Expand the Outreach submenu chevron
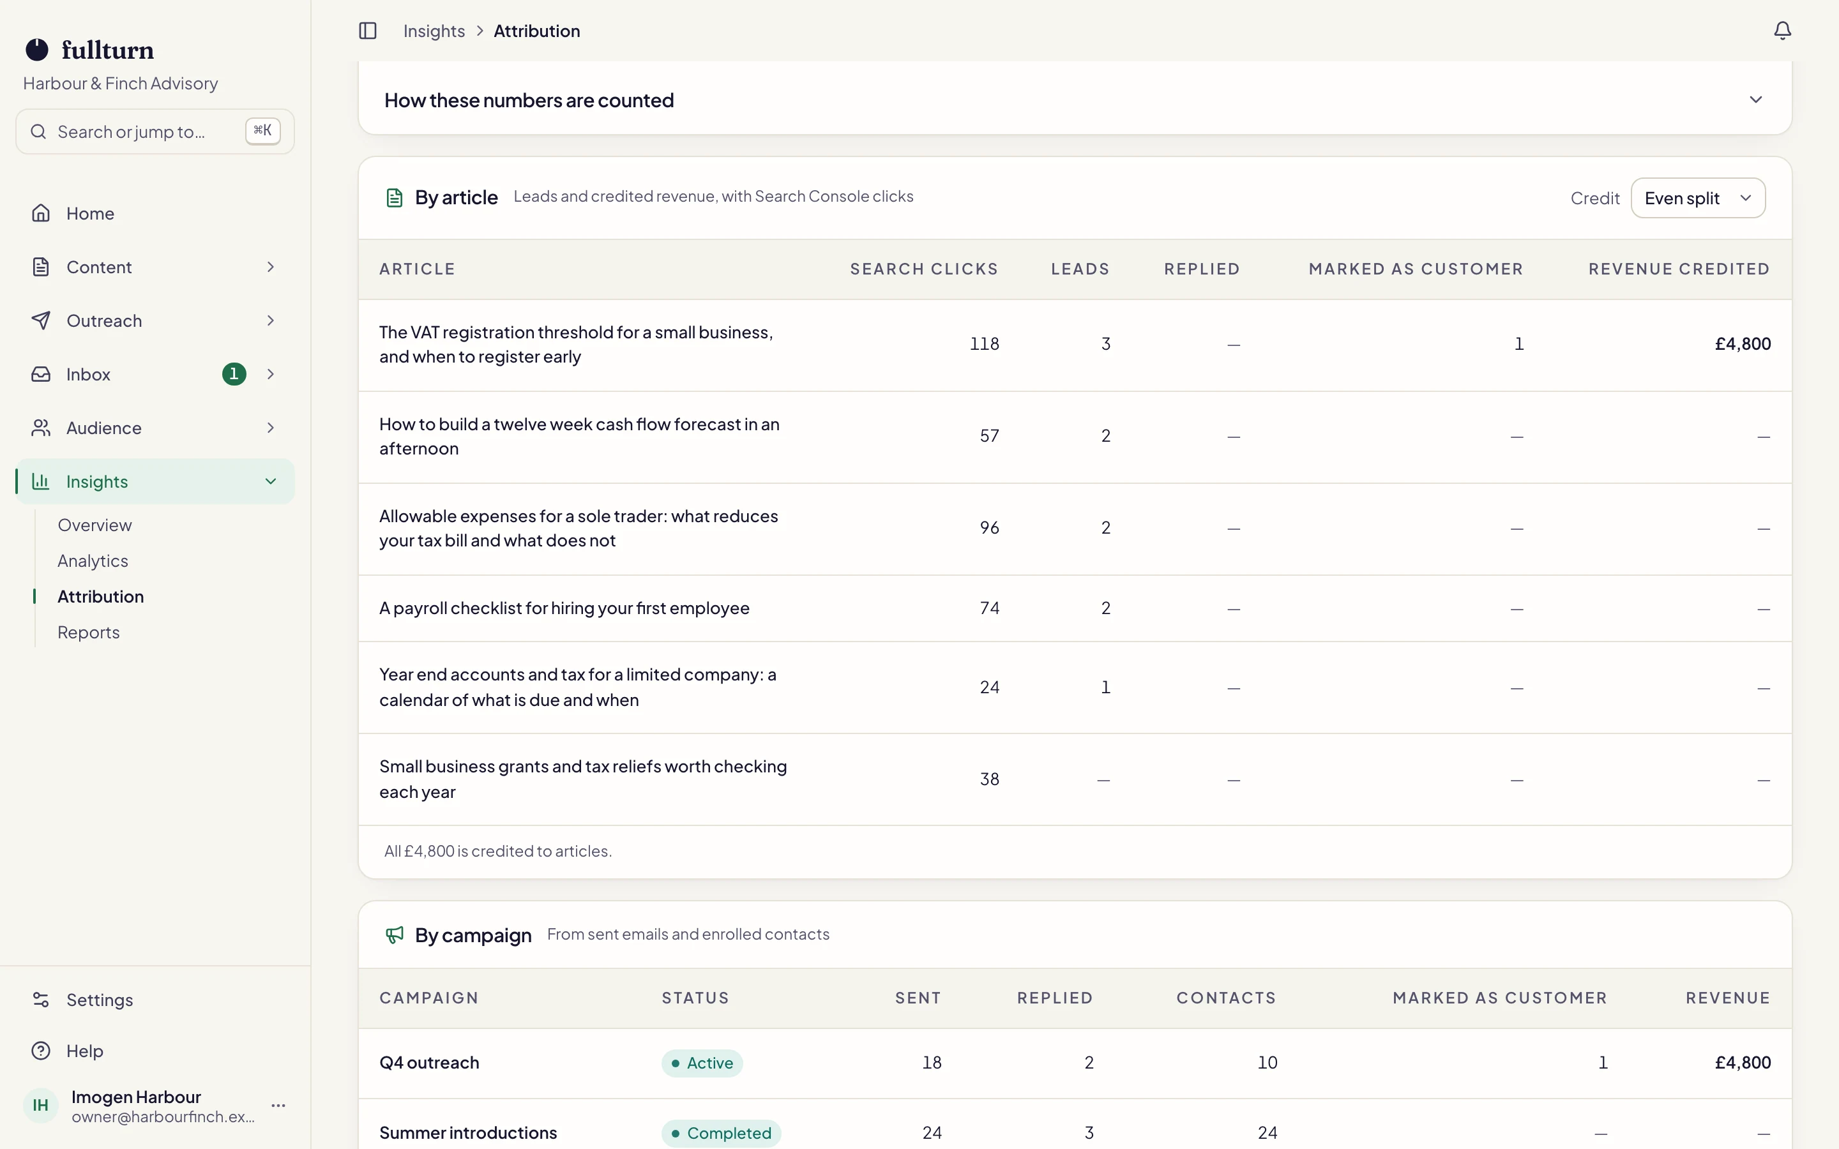The height and width of the screenshot is (1149, 1839). pos(271,320)
